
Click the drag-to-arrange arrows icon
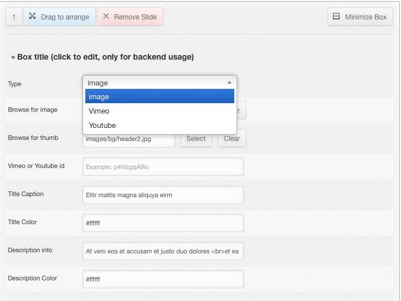[x=33, y=17]
